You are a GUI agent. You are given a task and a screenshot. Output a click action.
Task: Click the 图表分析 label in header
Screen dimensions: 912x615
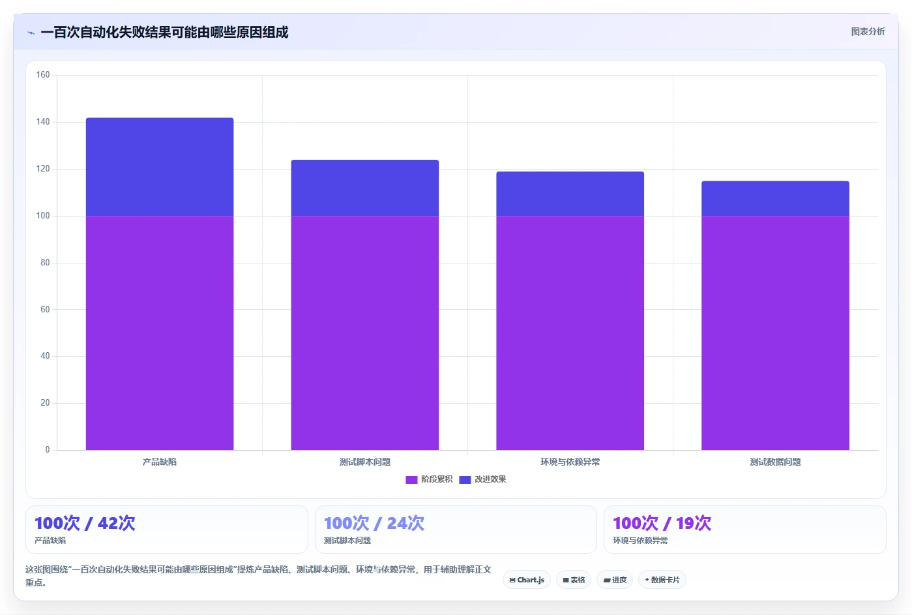click(868, 31)
